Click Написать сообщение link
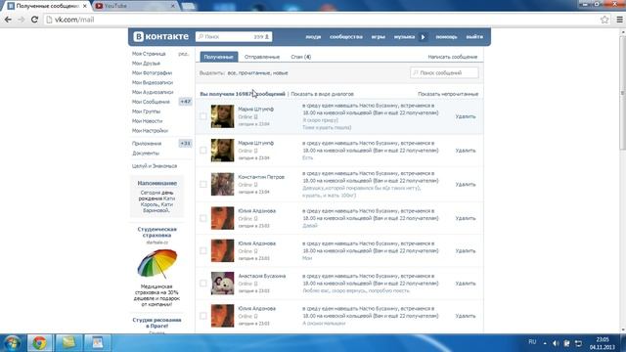The width and height of the screenshot is (626, 352). tap(452, 57)
